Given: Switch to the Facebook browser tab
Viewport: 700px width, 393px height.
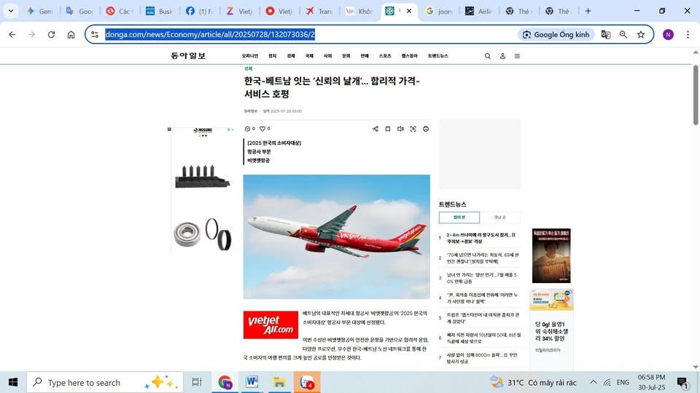Looking at the screenshot, I should point(200,11).
